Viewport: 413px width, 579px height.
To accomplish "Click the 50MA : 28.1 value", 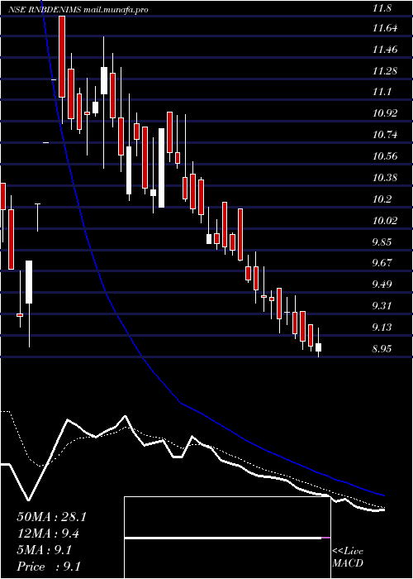I will tap(51, 517).
